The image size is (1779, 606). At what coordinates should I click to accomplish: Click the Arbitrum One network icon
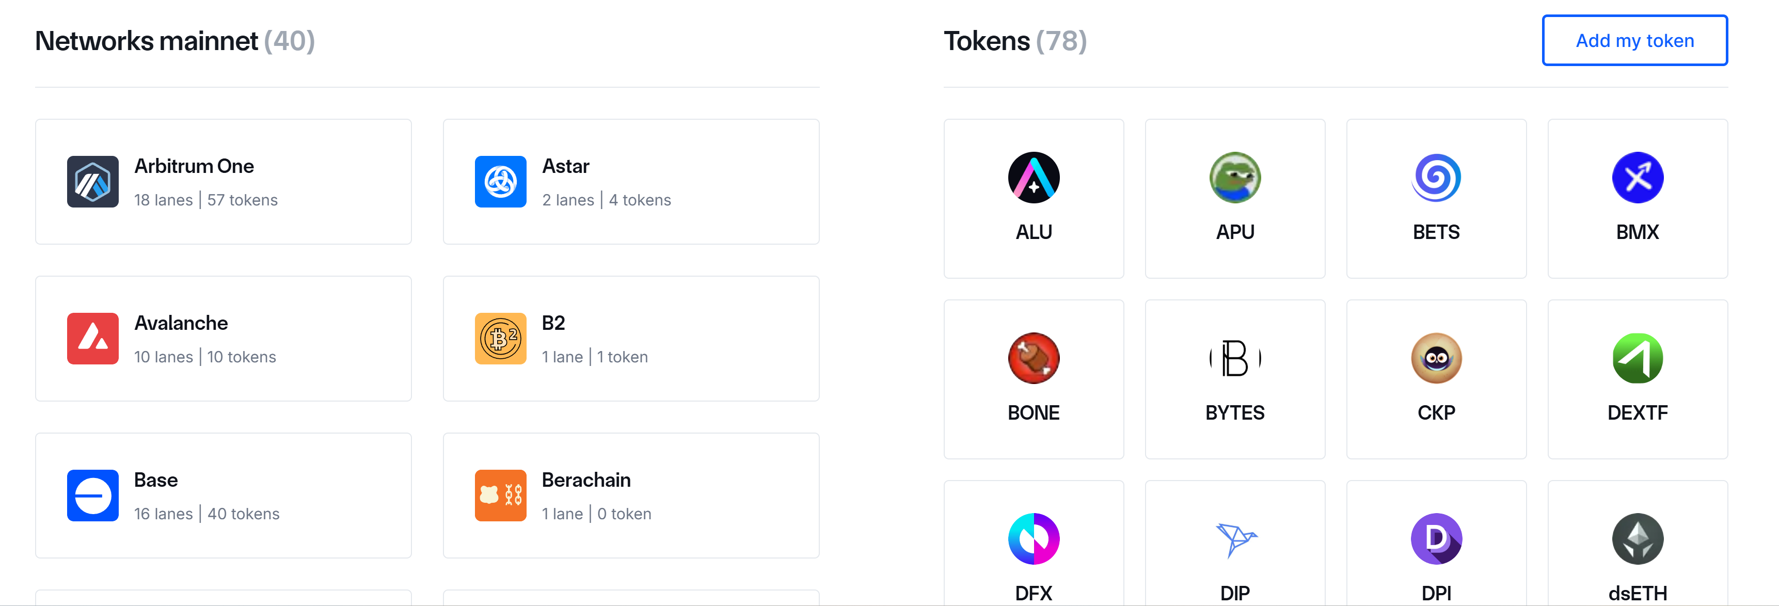pyautogui.click(x=93, y=182)
